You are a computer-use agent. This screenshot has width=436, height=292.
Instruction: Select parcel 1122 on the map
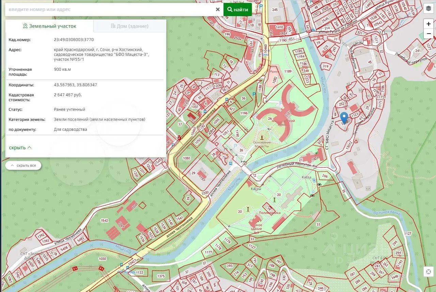139,273
